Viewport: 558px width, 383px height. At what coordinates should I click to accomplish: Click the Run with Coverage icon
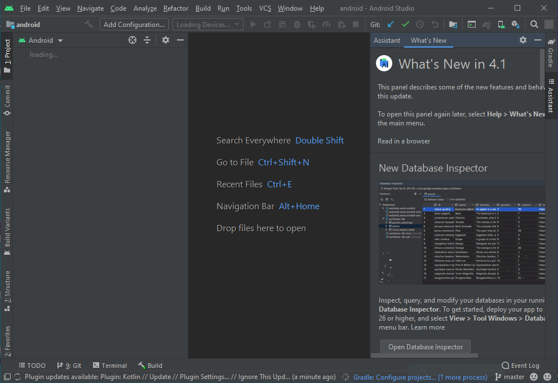pyautogui.click(x=312, y=25)
